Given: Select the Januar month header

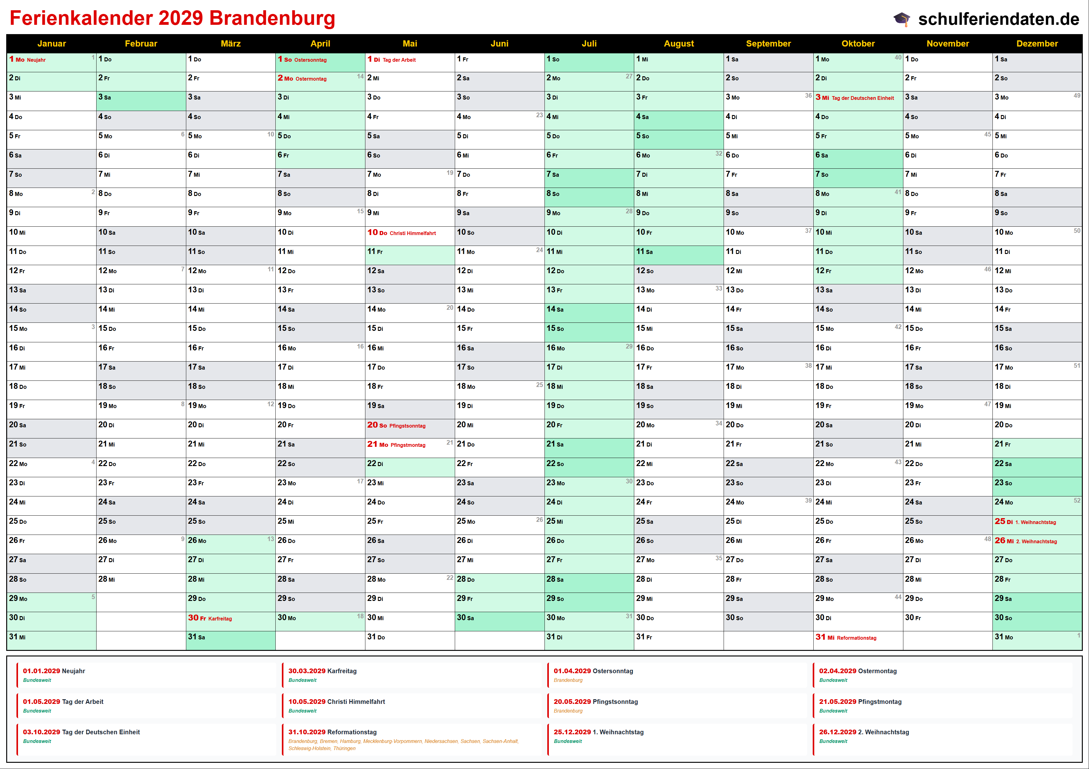Looking at the screenshot, I should [x=51, y=44].
